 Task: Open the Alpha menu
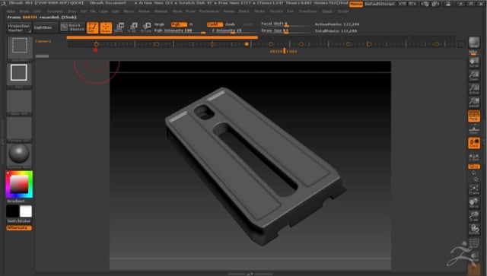point(11,11)
